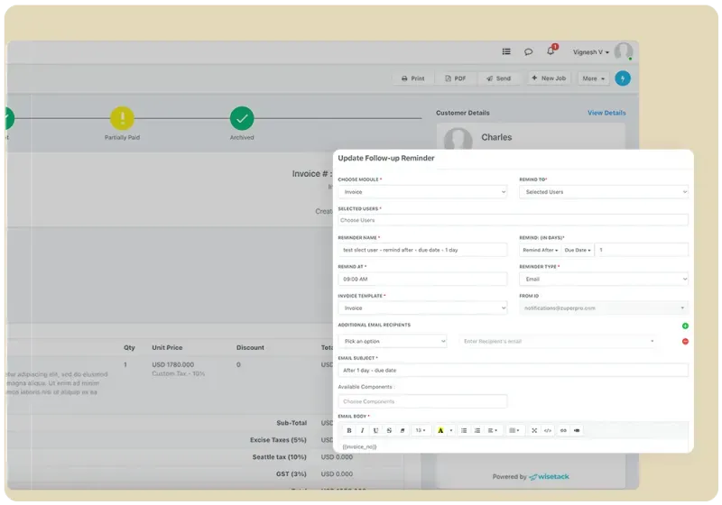Open the chat messages icon
Image resolution: width=722 pixels, height=505 pixels.
[x=529, y=51]
